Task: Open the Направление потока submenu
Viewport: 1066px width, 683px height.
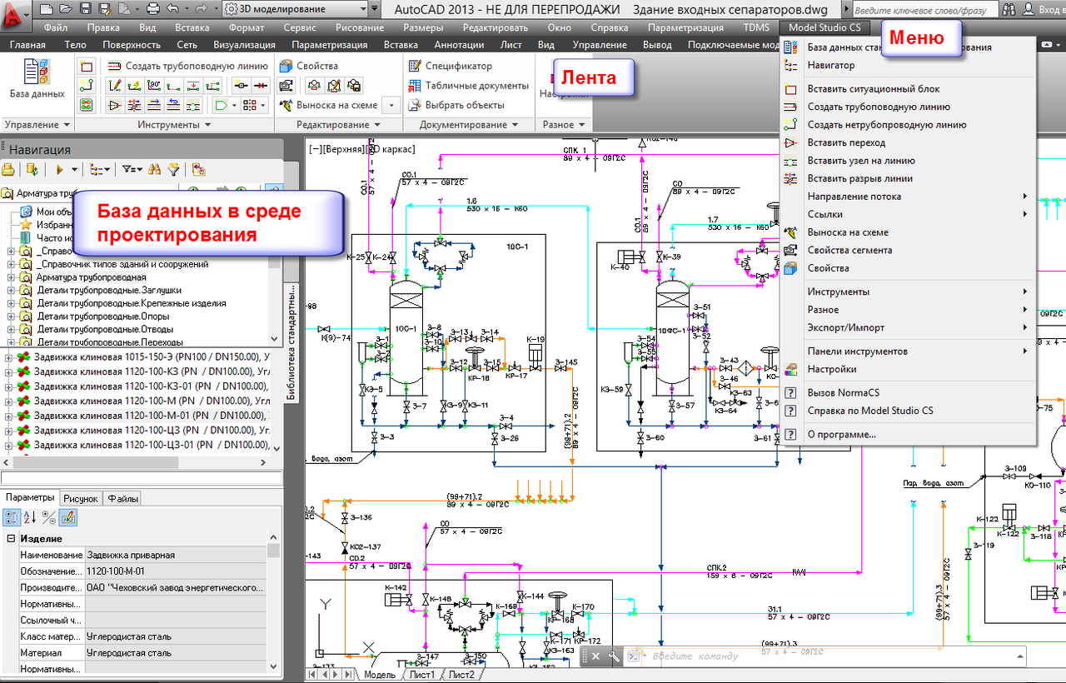Action: tap(908, 197)
